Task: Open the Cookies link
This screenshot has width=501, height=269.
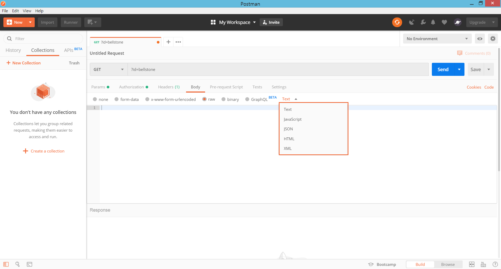Action: pyautogui.click(x=474, y=87)
